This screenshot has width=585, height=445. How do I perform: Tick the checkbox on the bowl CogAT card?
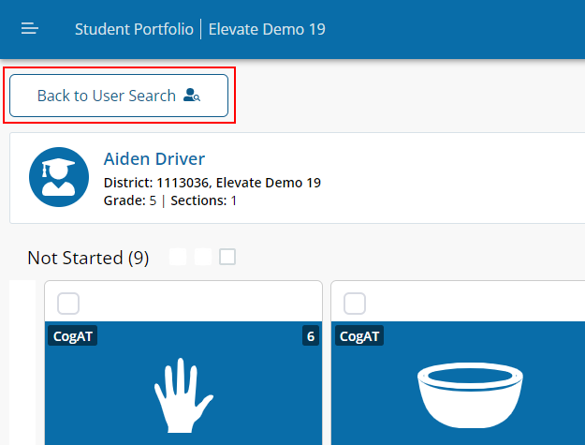(x=355, y=304)
